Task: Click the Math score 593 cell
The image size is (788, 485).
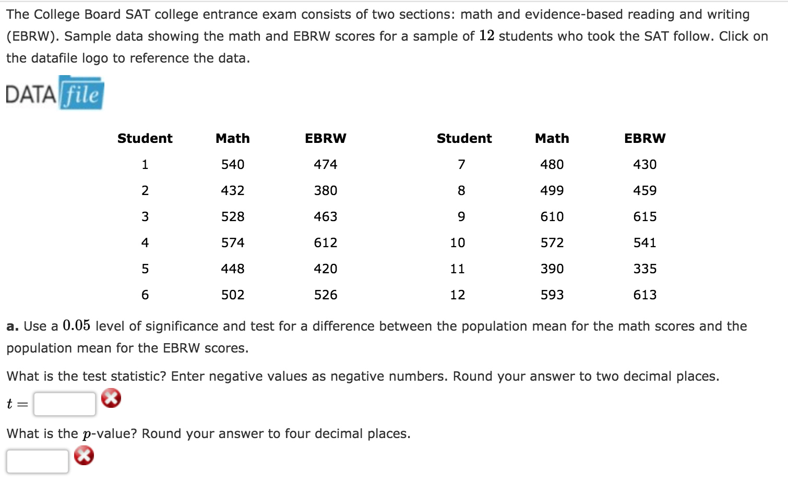Action: tap(552, 295)
